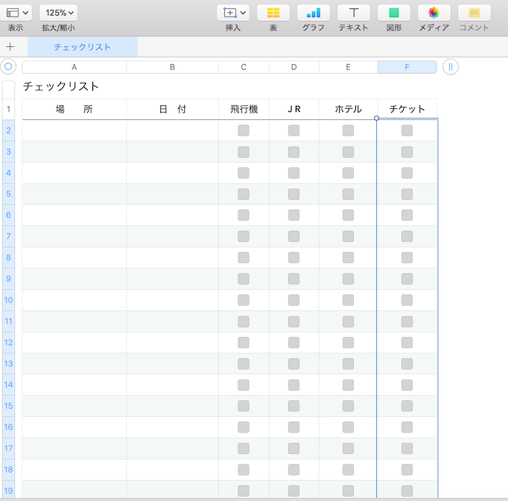Click the チケット header cell

407,110
